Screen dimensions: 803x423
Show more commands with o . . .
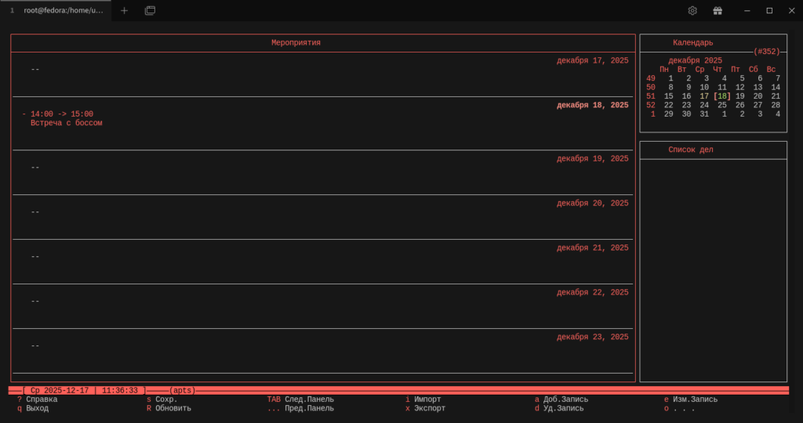click(x=679, y=408)
